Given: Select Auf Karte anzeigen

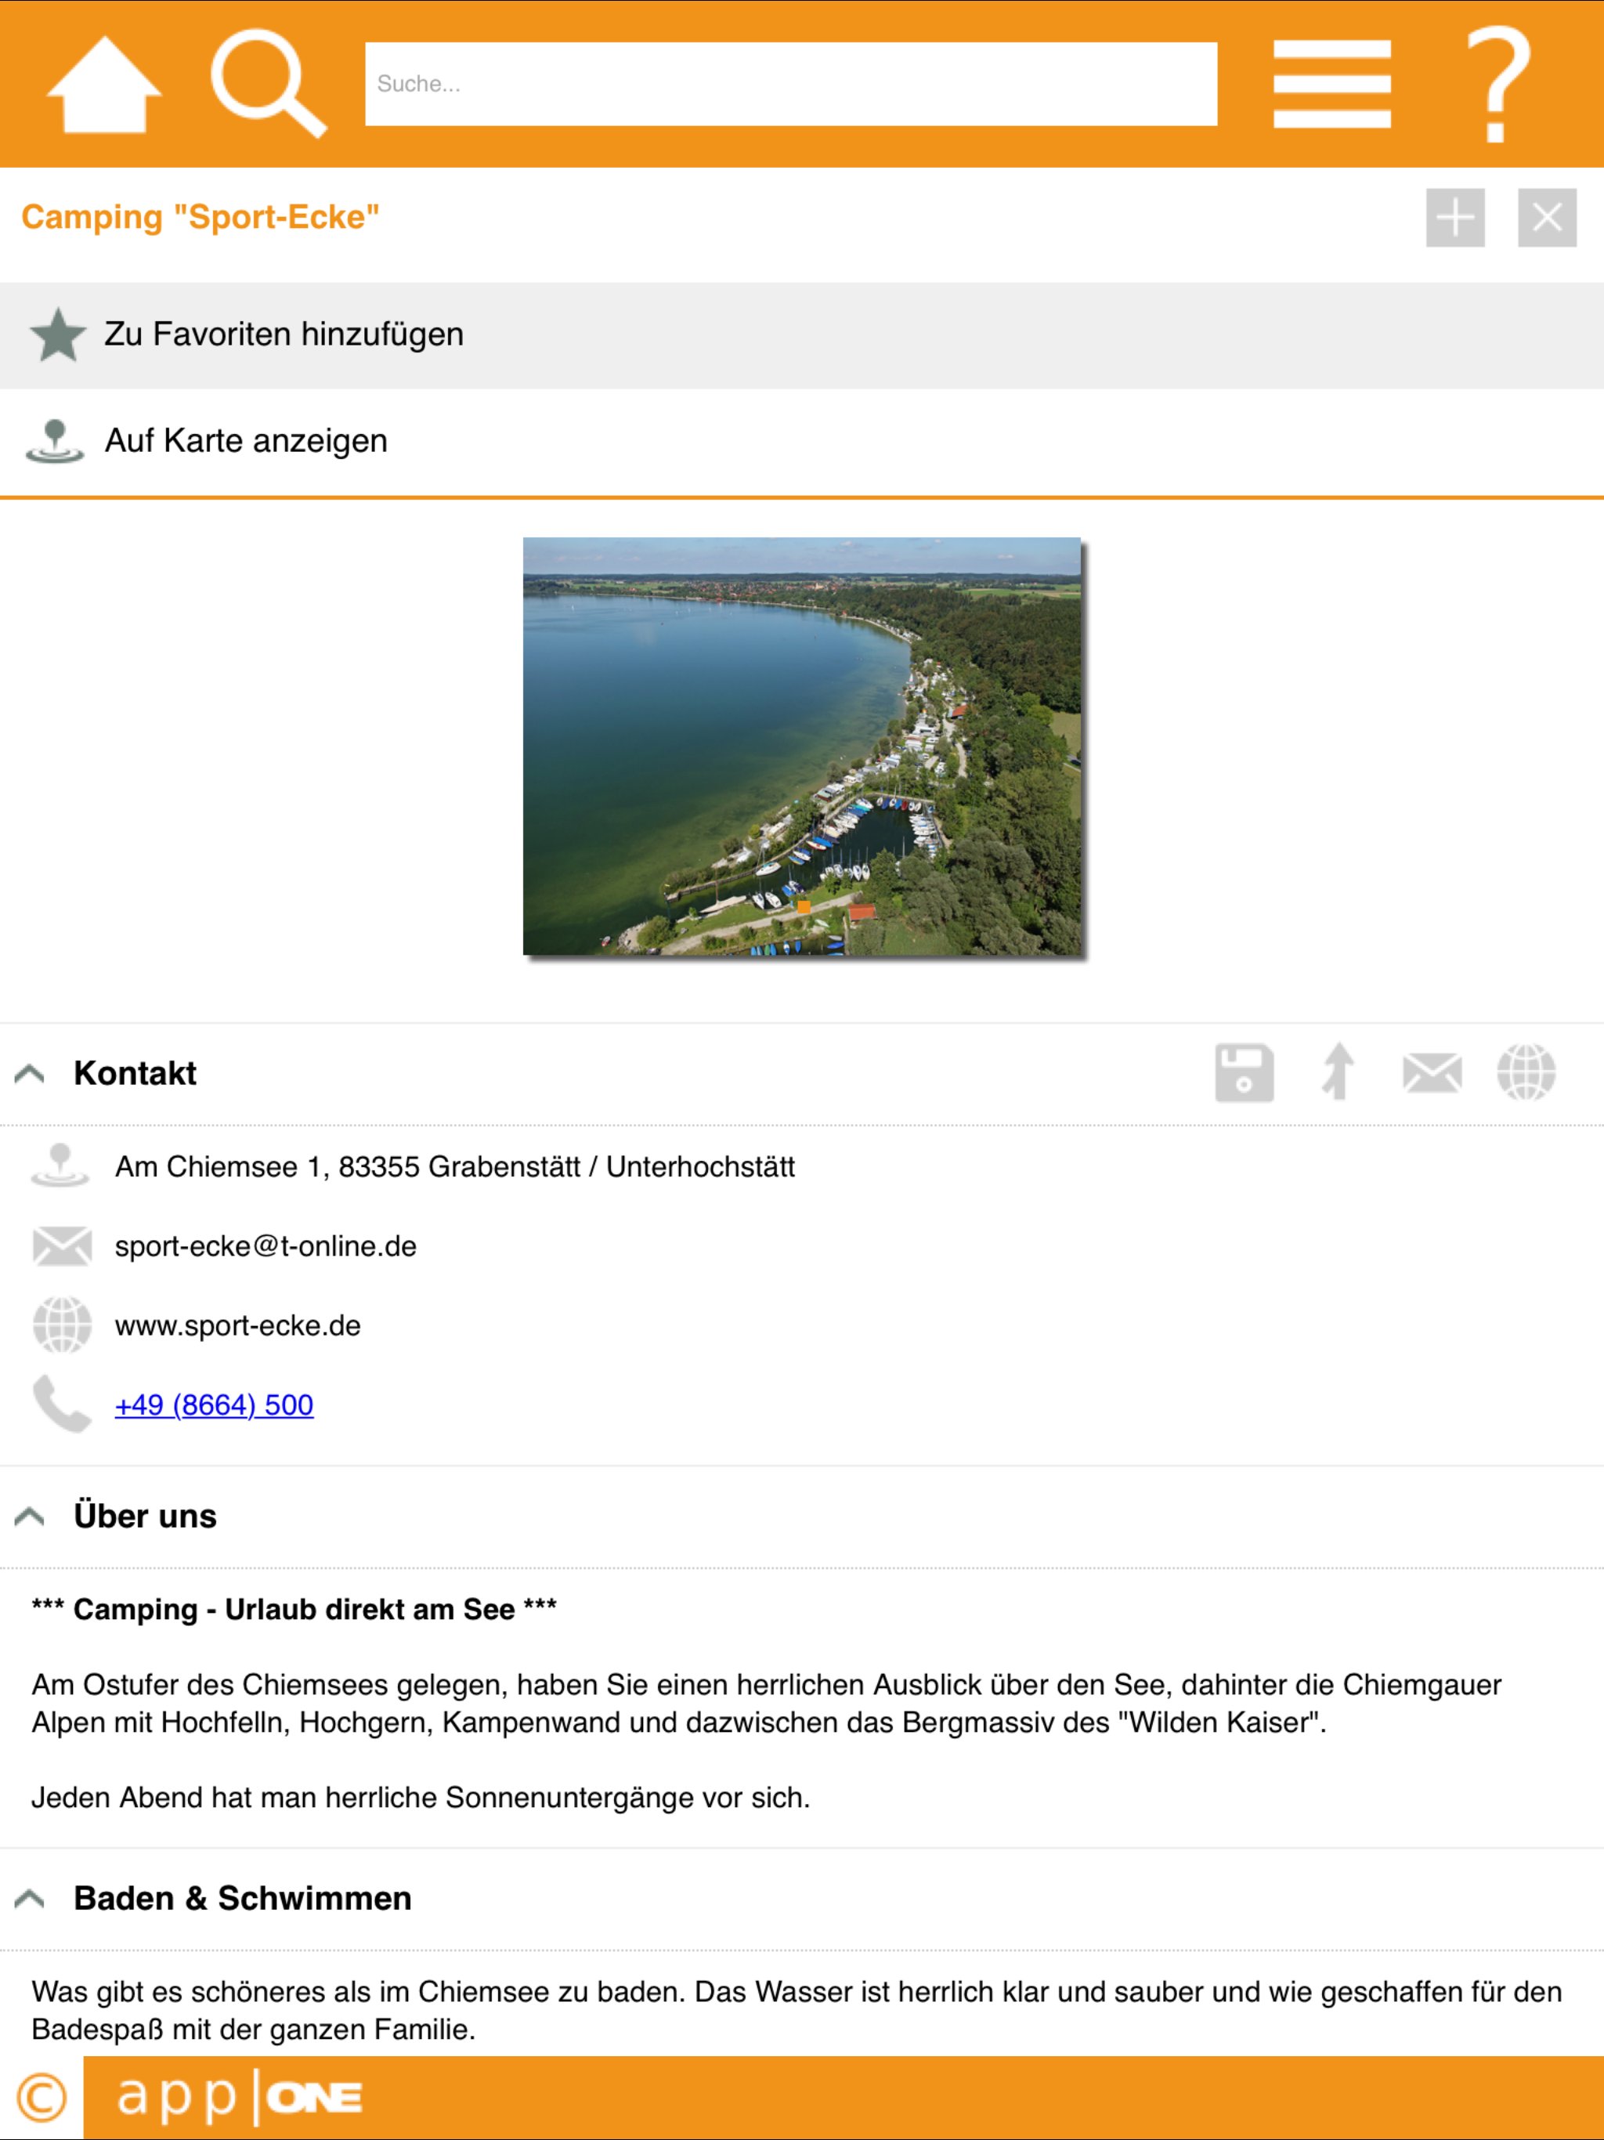Looking at the screenshot, I should click(x=246, y=441).
